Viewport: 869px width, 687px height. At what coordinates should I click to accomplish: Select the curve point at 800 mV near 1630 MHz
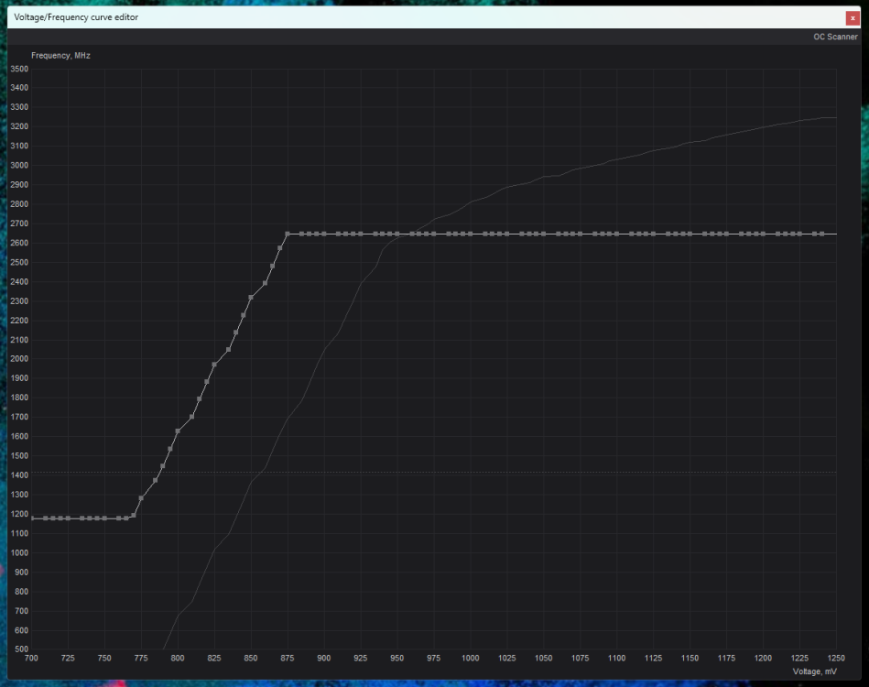pos(178,431)
